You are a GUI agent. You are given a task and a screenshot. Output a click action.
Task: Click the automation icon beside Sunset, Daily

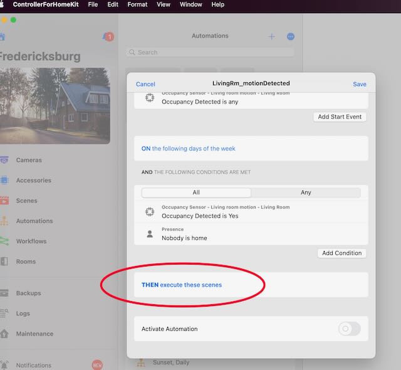click(x=140, y=362)
